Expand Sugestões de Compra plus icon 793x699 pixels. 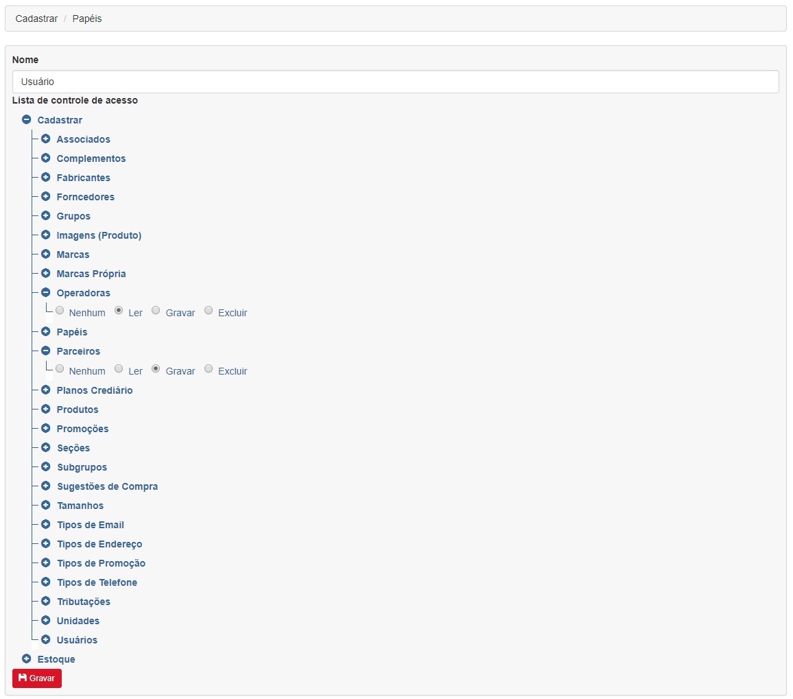[x=45, y=486]
